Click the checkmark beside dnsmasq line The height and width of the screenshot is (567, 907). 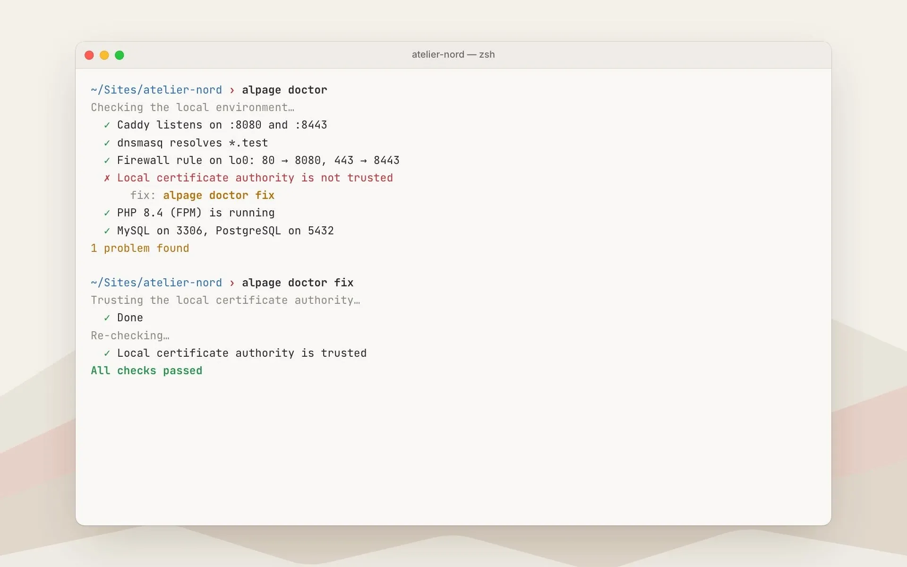click(x=107, y=143)
